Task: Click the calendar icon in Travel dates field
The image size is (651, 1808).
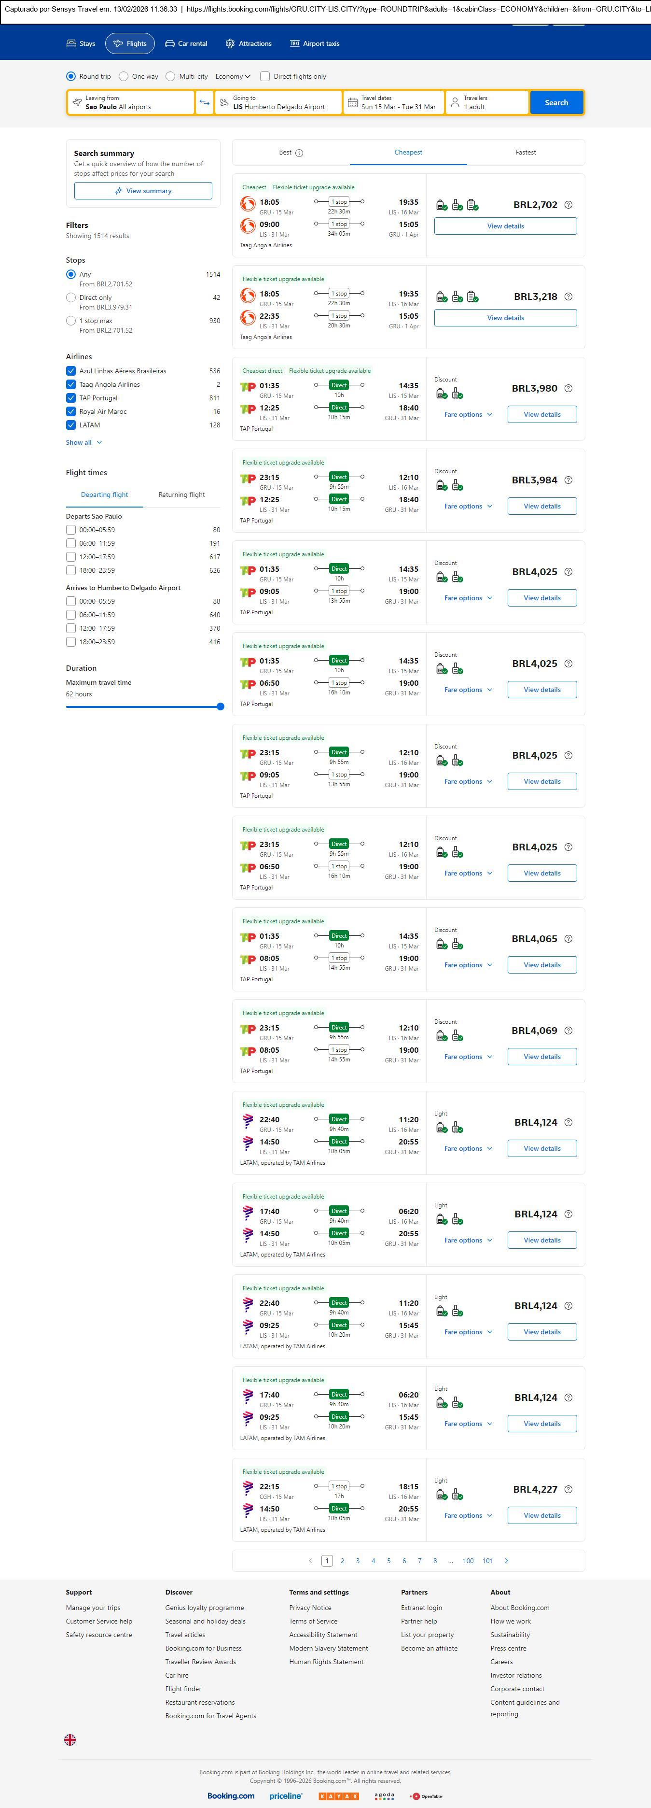Action: [x=353, y=102]
